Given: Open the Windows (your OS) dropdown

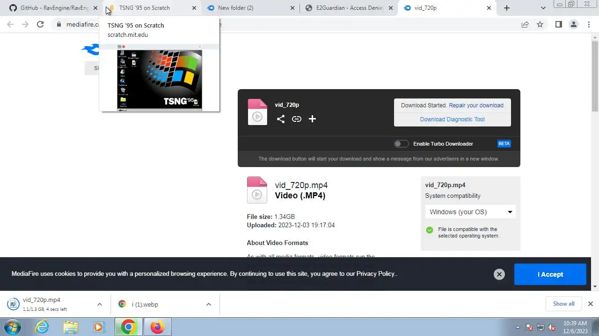Looking at the screenshot, I should pyautogui.click(x=470, y=212).
